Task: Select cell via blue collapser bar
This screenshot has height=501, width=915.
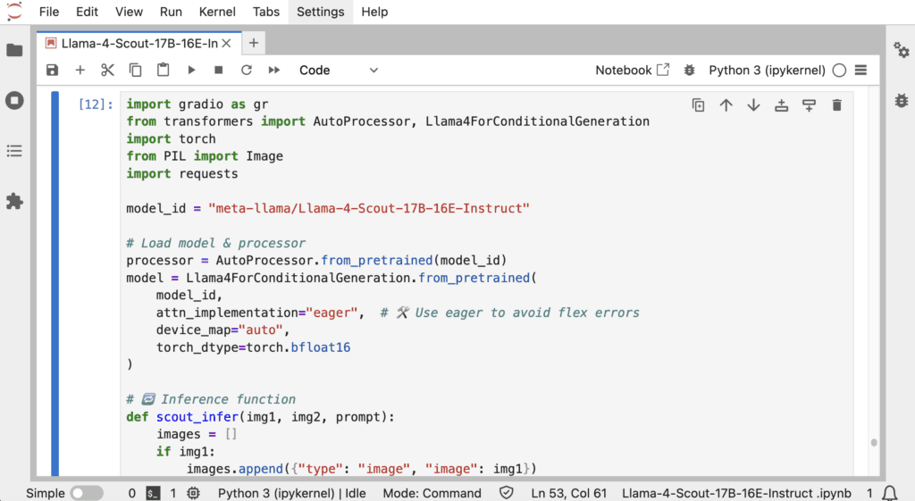Action: point(55,283)
